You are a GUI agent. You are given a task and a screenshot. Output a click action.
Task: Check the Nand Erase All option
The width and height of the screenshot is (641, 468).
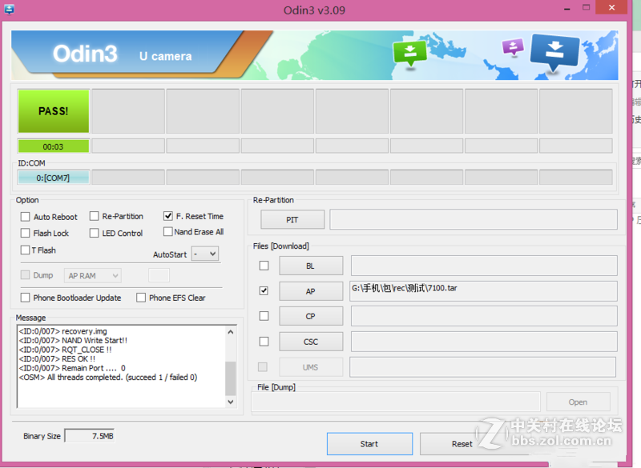click(x=168, y=232)
